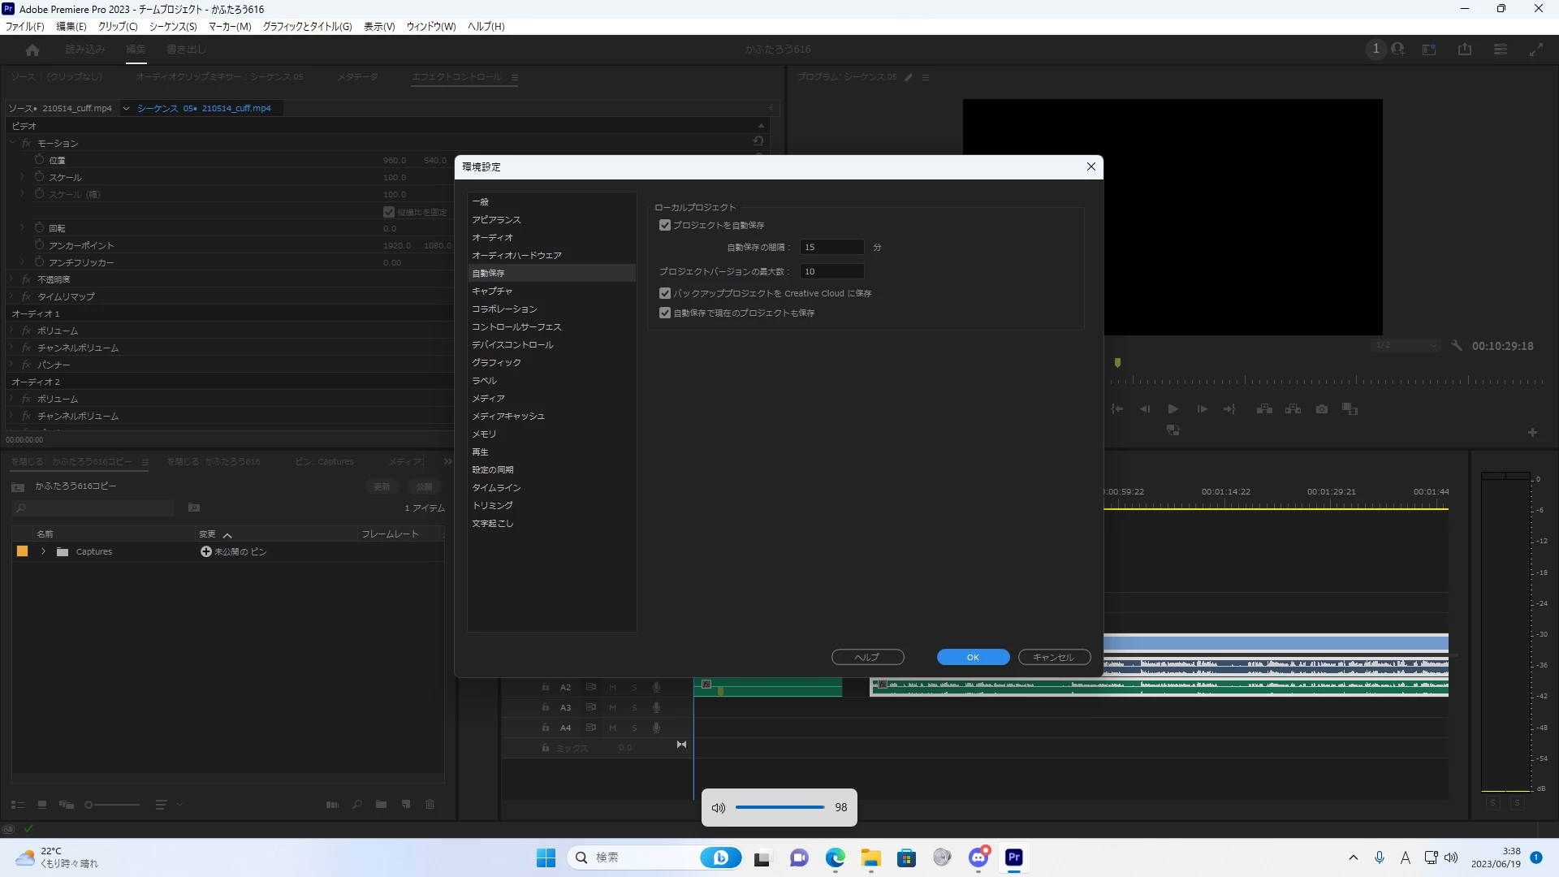This screenshot has width=1559, height=877.
Task: Click the program monitor wrench settings icon
Action: [1457, 345]
